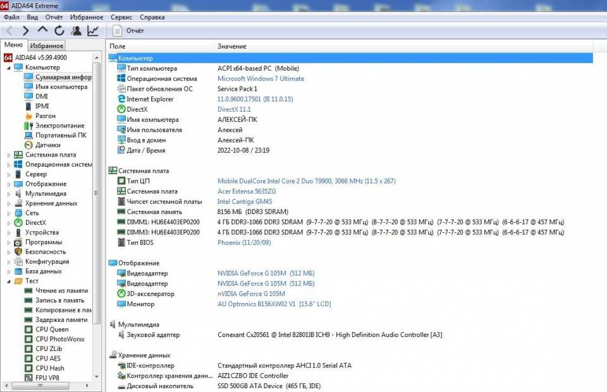Click the Acer Extensa 5635ZG link
Viewport: 607px width, 392px height.
pyautogui.click(x=247, y=192)
